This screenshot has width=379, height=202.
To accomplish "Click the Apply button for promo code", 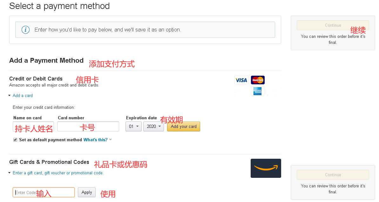I will tap(87, 192).
